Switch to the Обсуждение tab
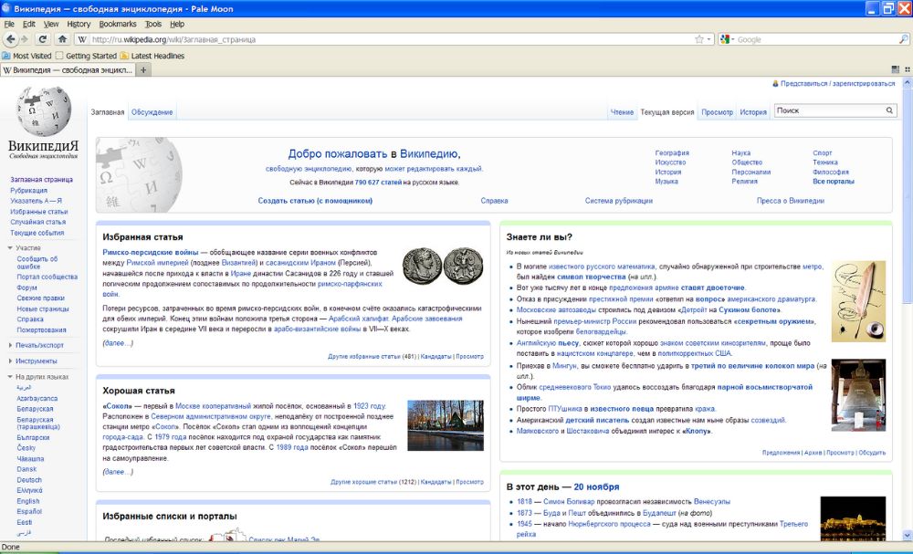The height and width of the screenshot is (554, 913). click(152, 112)
